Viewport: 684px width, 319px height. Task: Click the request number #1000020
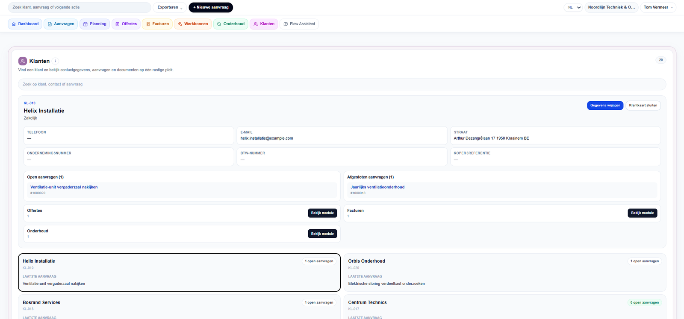[x=38, y=193]
